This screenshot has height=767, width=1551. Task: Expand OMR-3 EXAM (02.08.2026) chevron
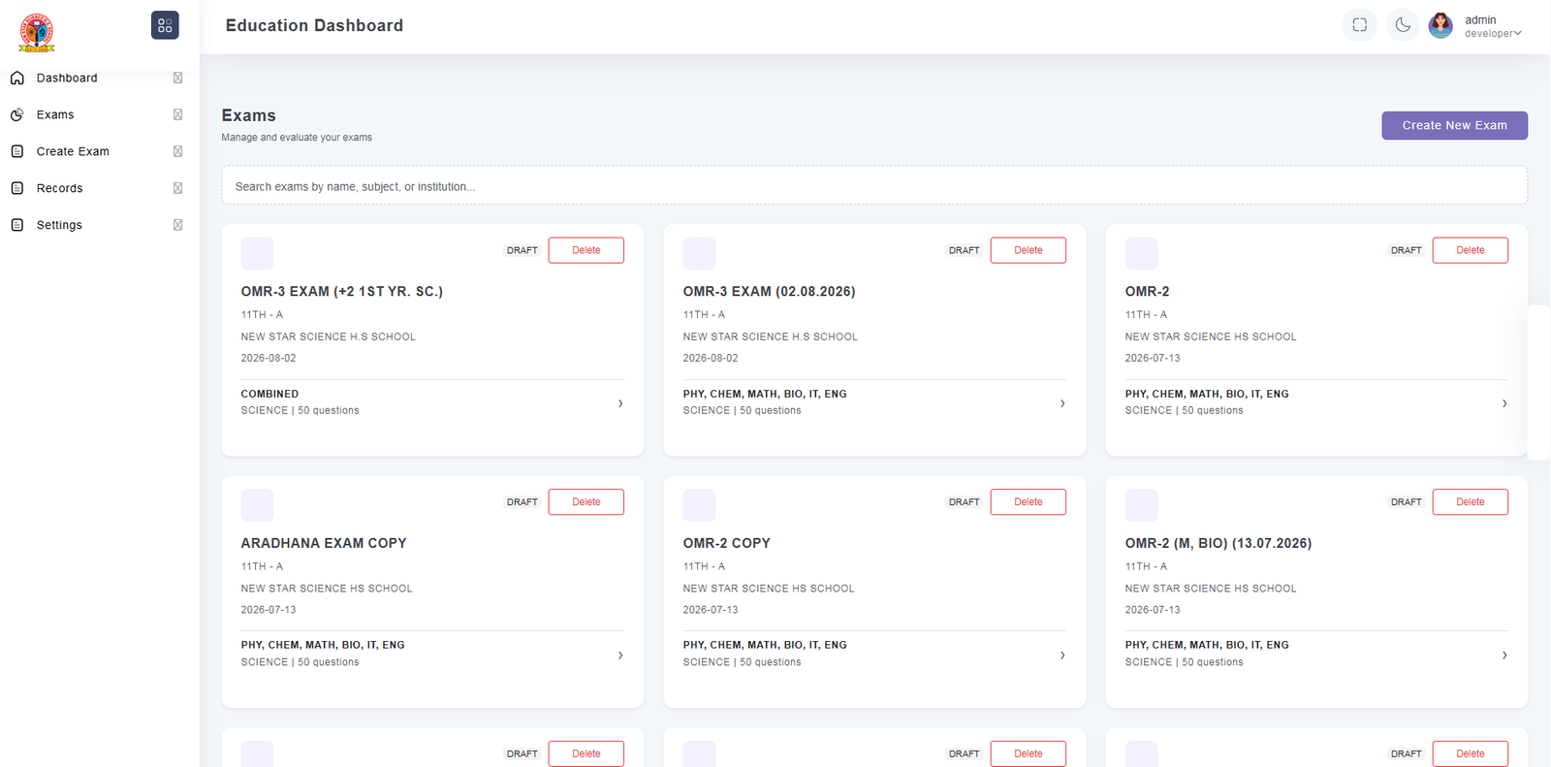(1062, 403)
